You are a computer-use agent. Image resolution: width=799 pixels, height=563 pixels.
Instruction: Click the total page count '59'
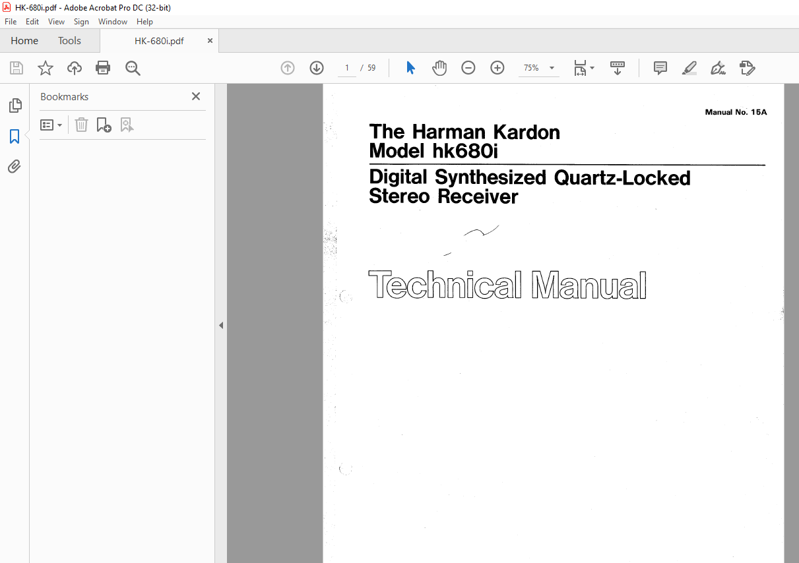click(371, 68)
